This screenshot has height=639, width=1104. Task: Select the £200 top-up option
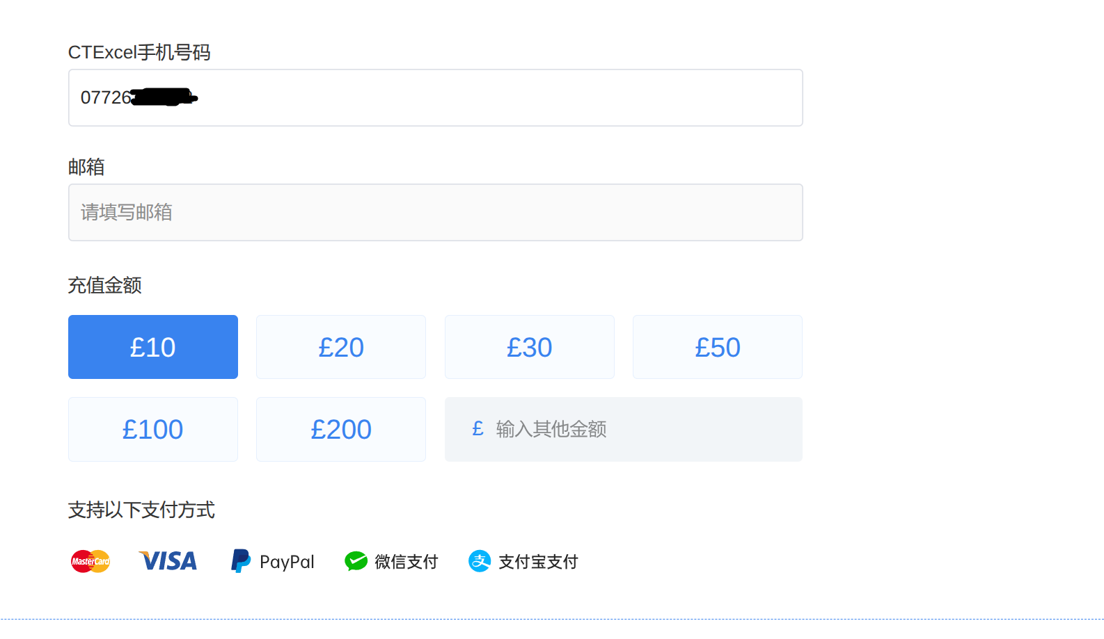341,429
